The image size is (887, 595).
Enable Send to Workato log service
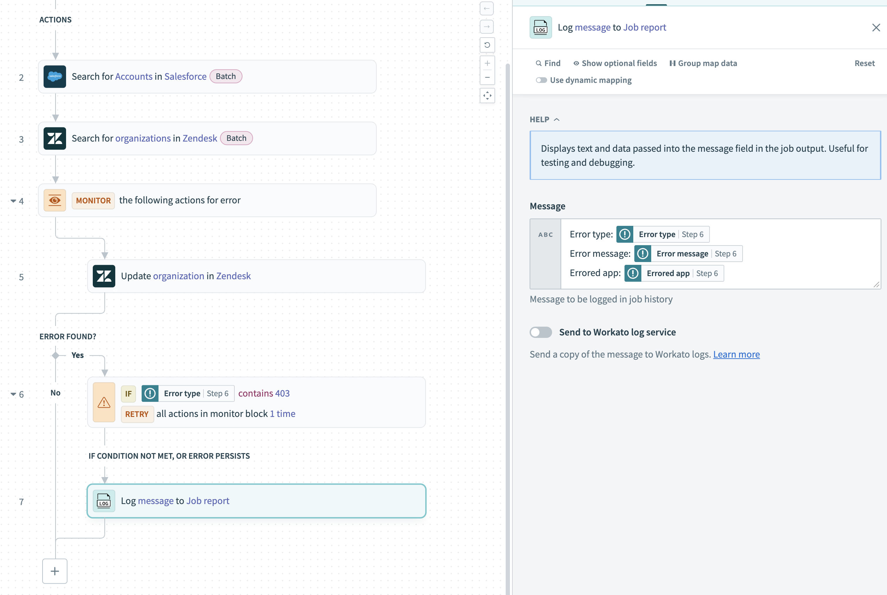(x=540, y=332)
